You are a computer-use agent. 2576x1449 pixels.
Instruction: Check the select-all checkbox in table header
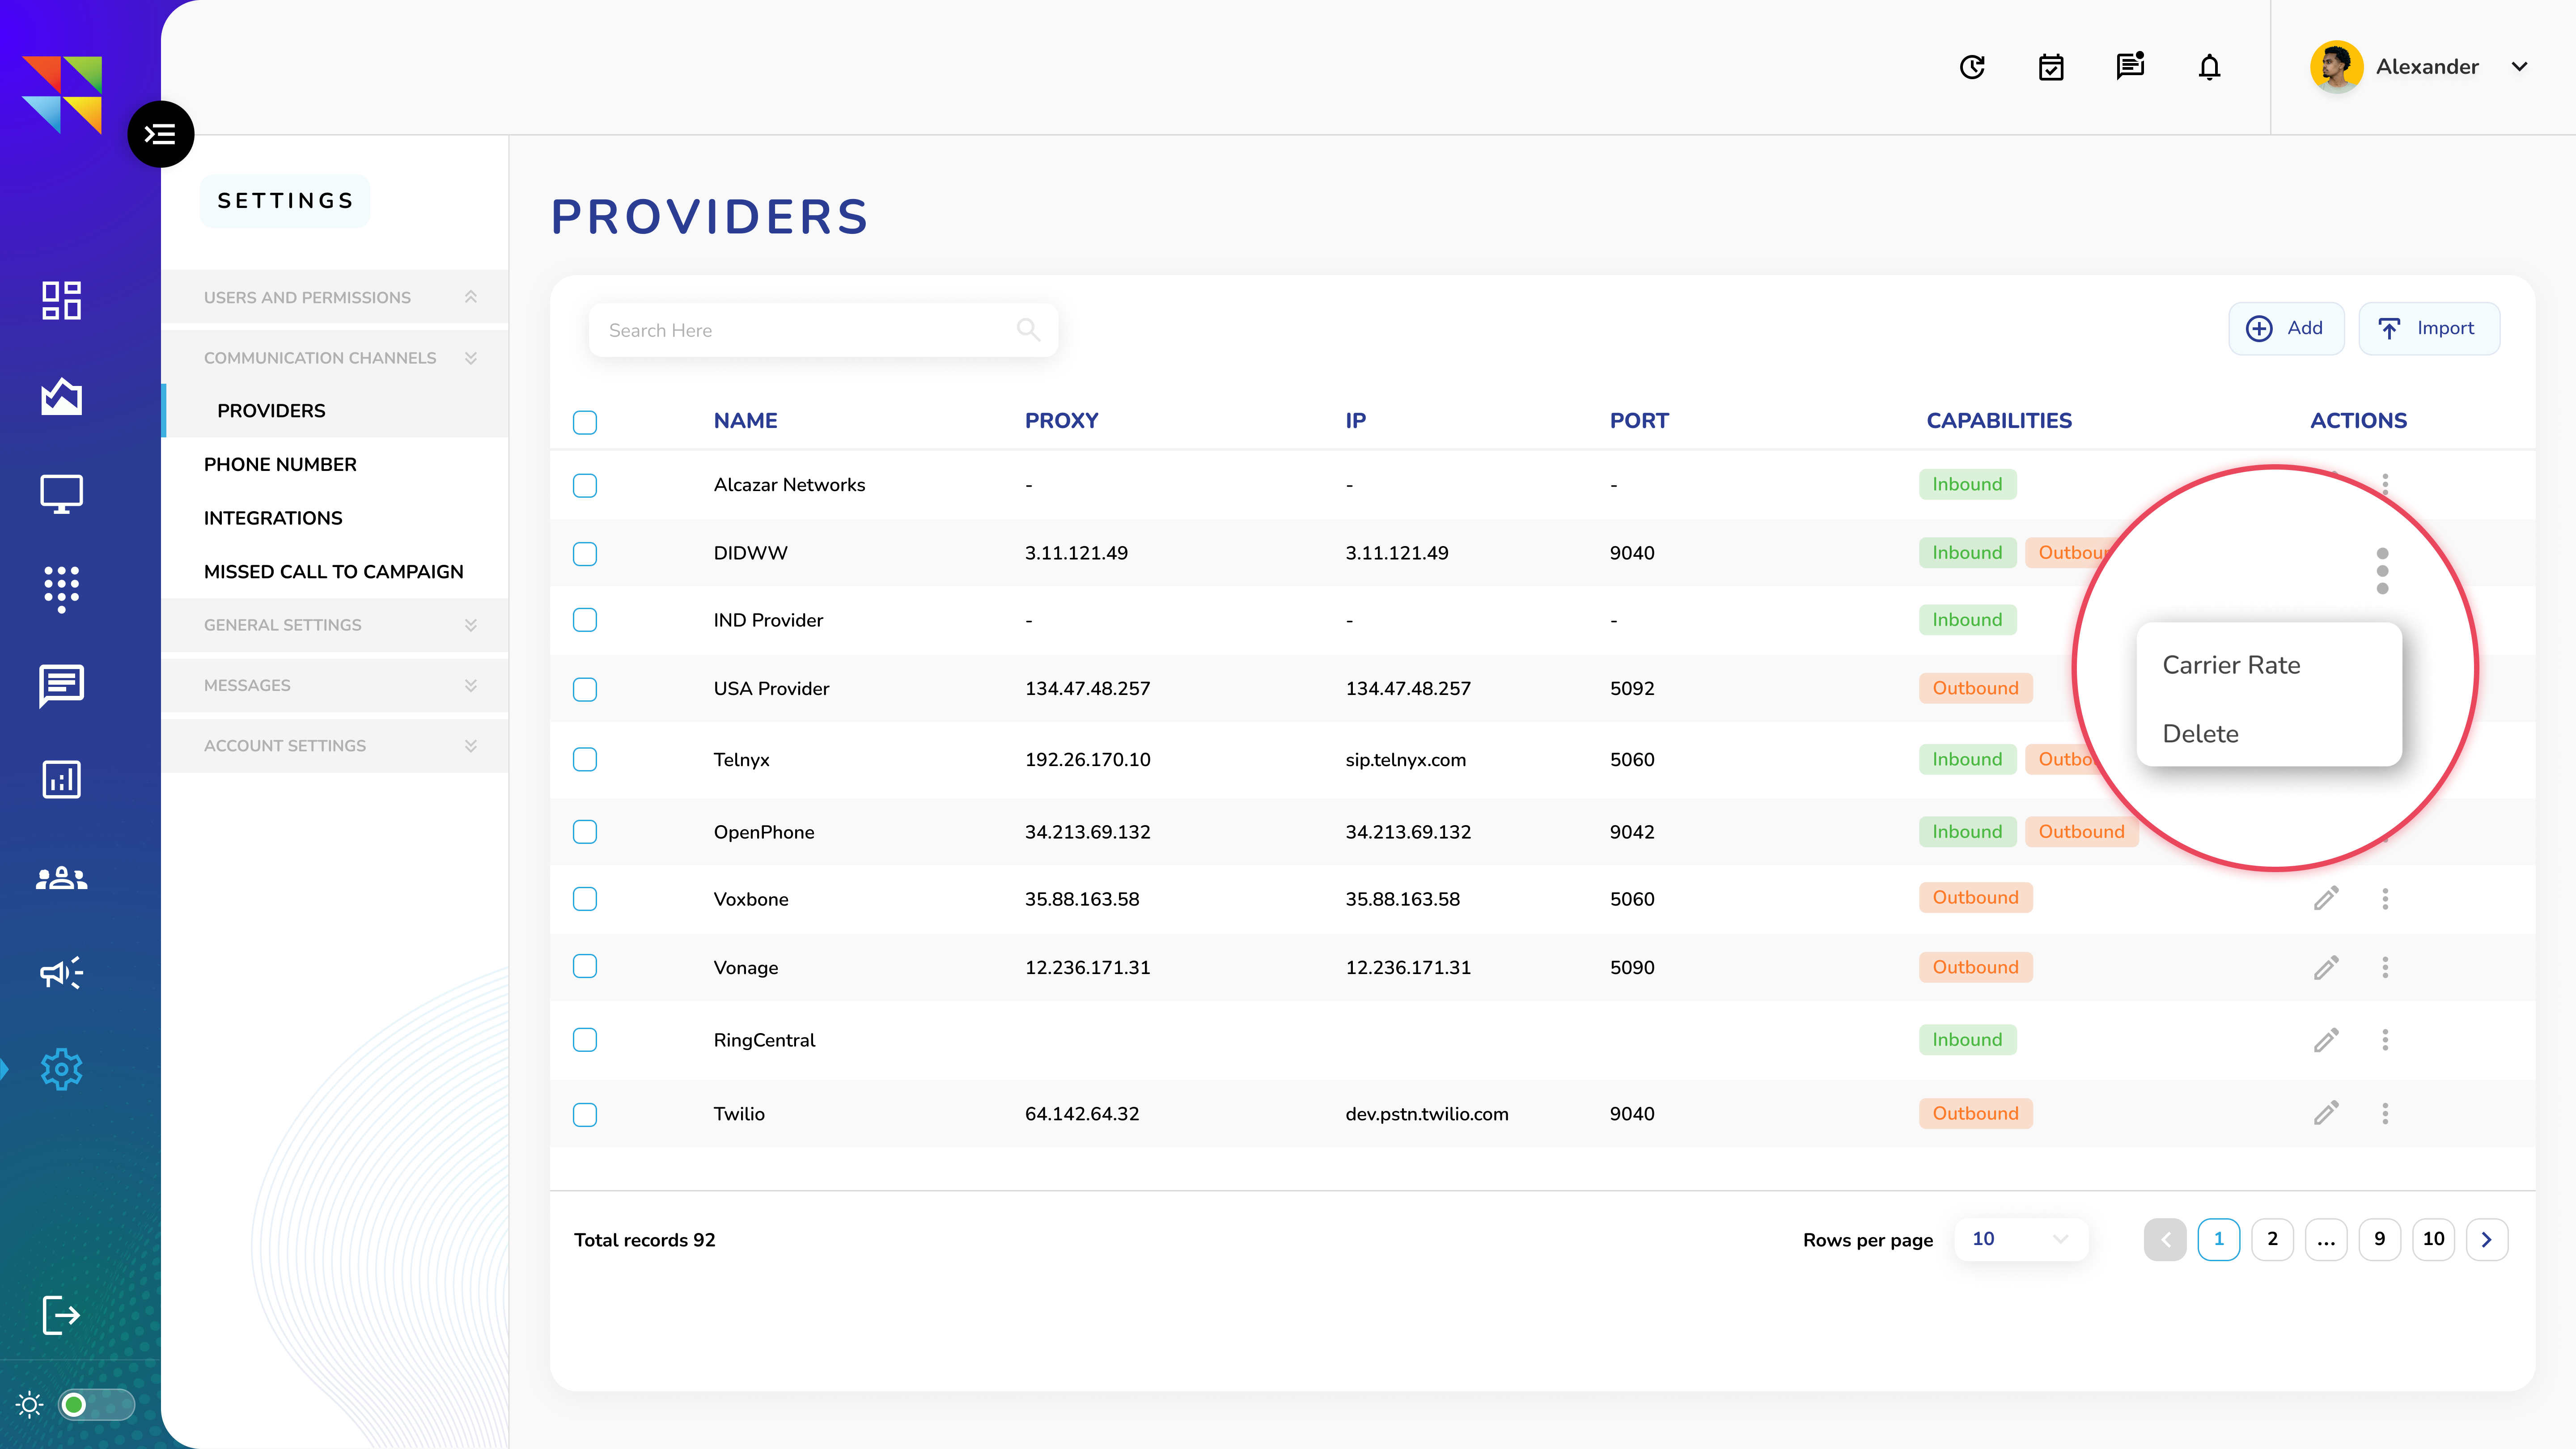[585, 422]
